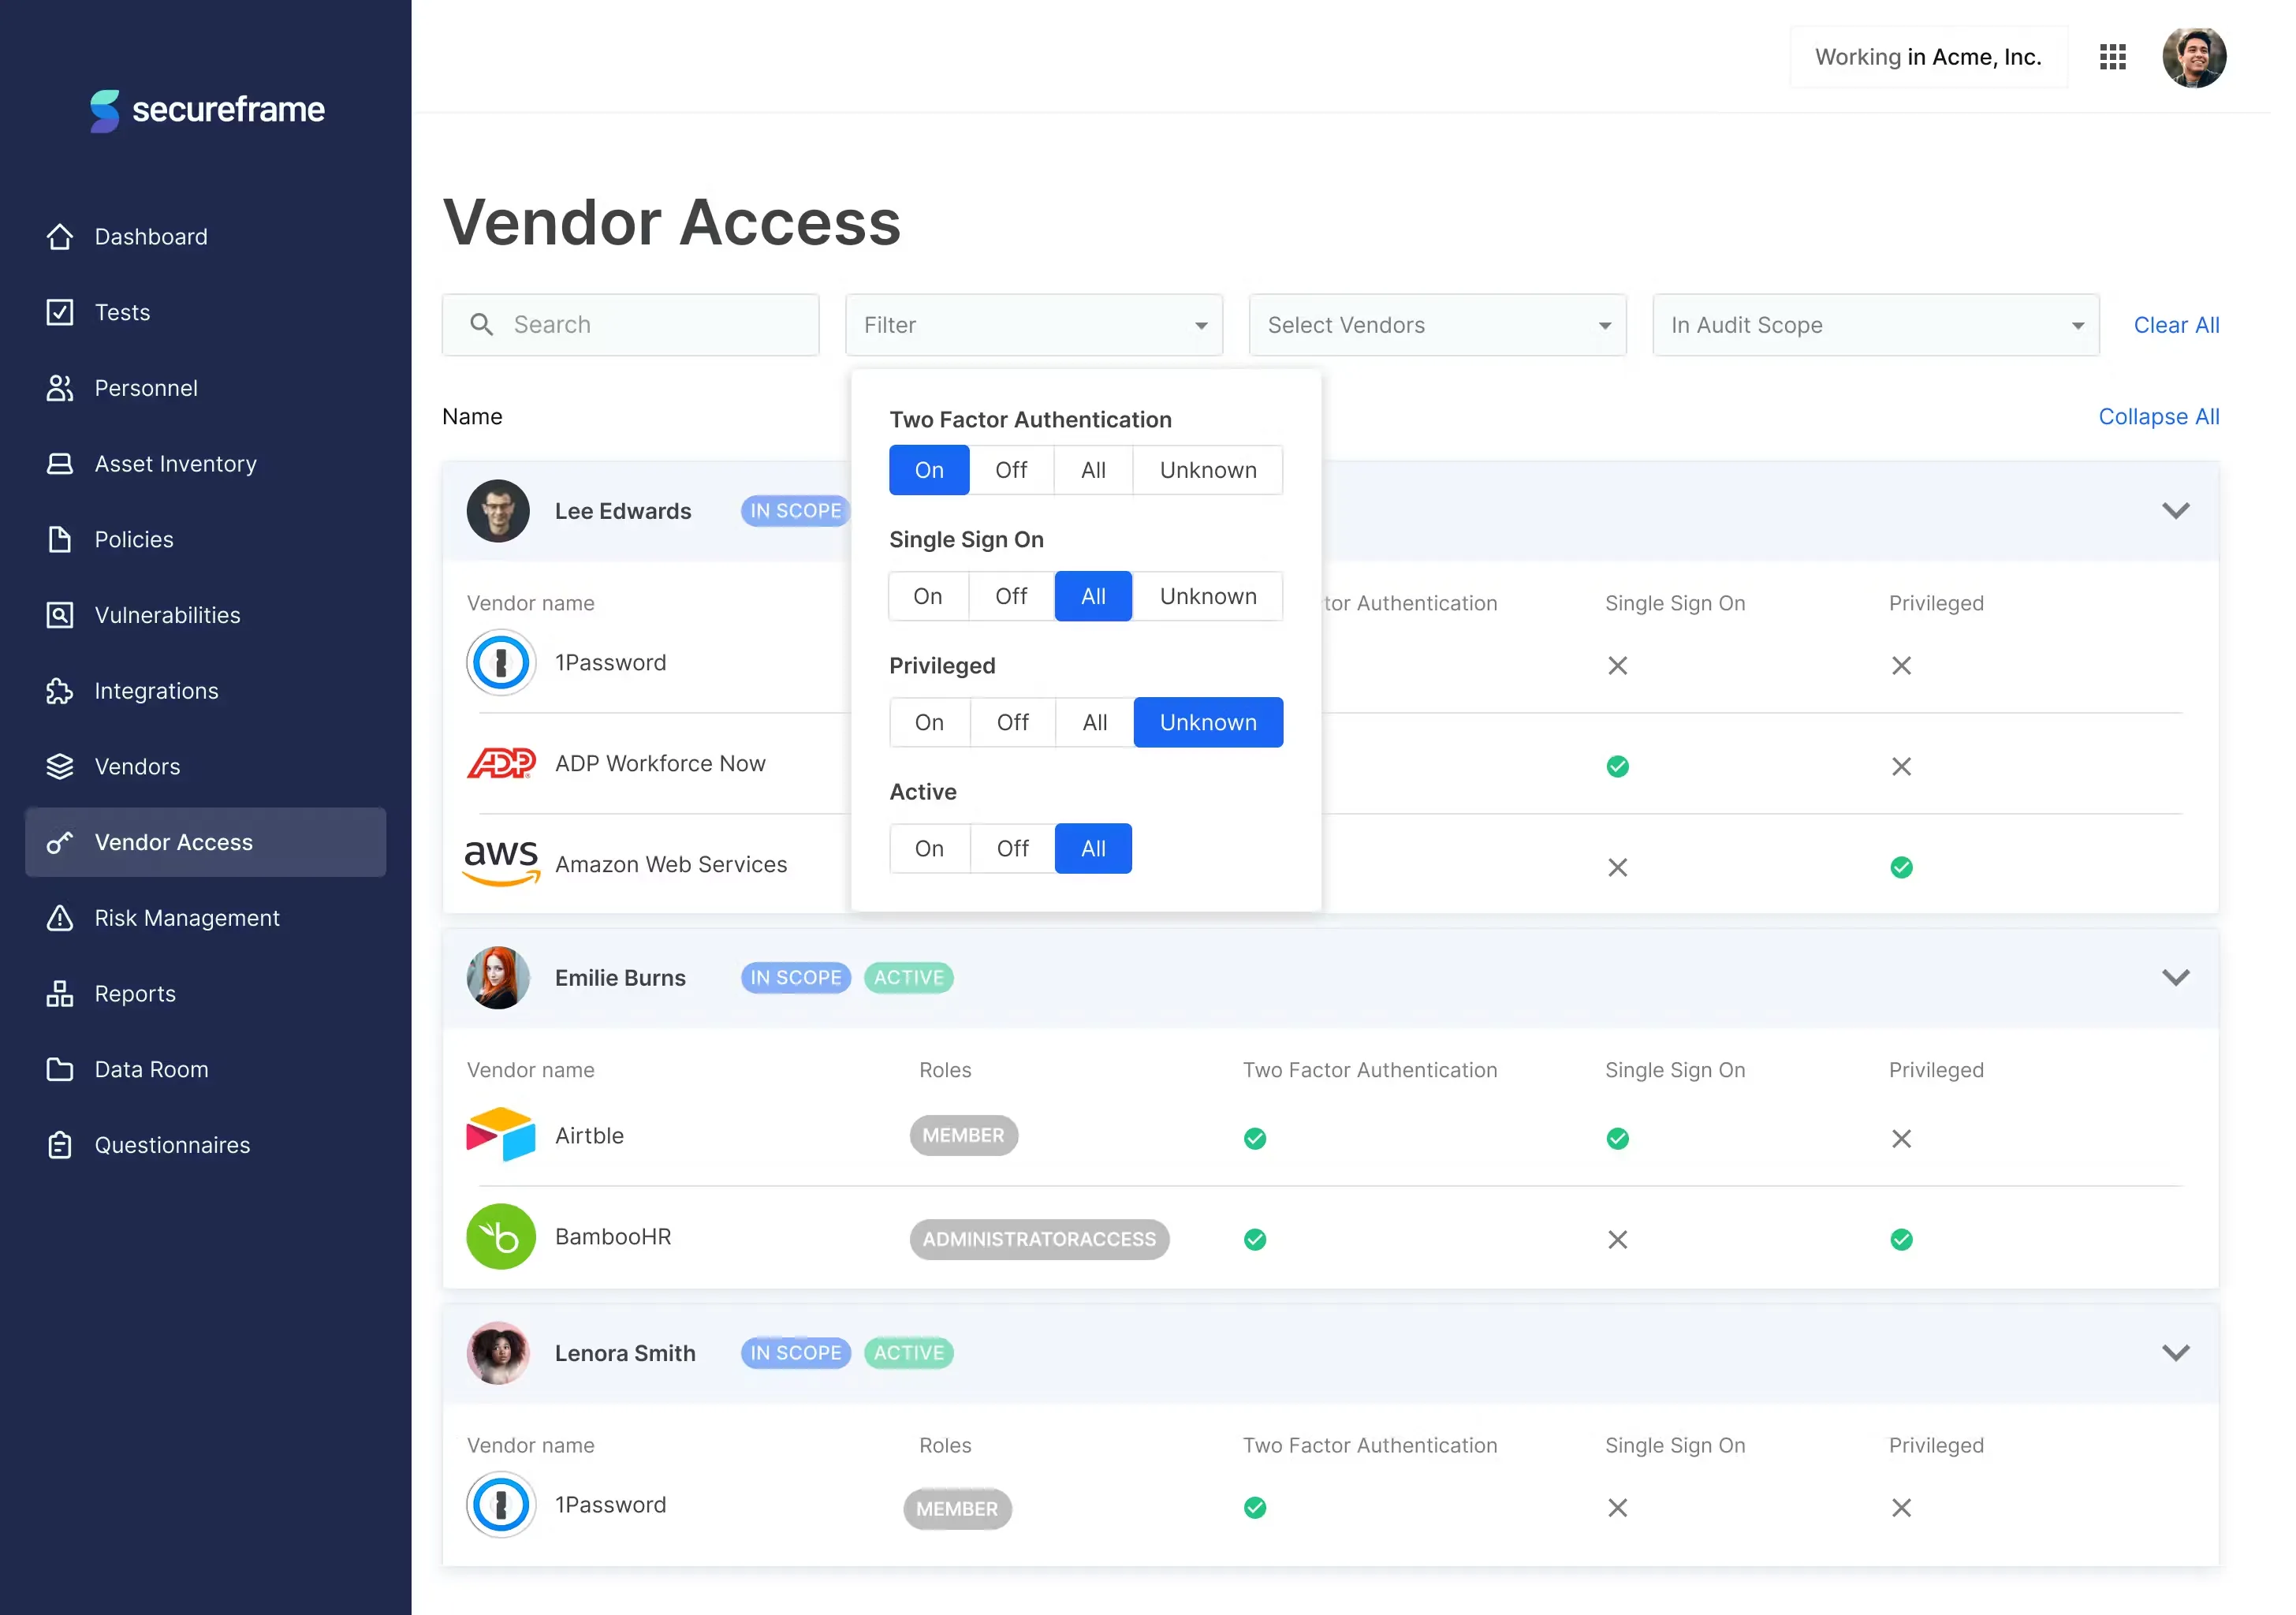The image size is (2296, 1615).
Task: Collapse the Emilie Burns section chevron
Action: point(2175,977)
